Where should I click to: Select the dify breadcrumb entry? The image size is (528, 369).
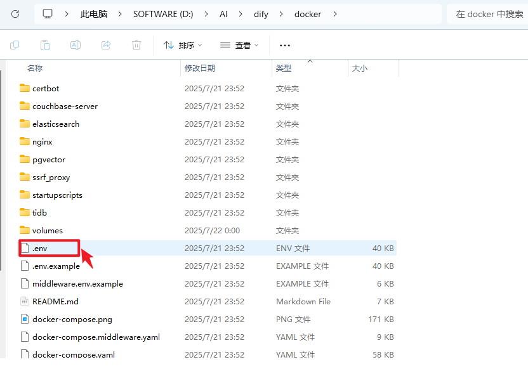tap(261, 13)
